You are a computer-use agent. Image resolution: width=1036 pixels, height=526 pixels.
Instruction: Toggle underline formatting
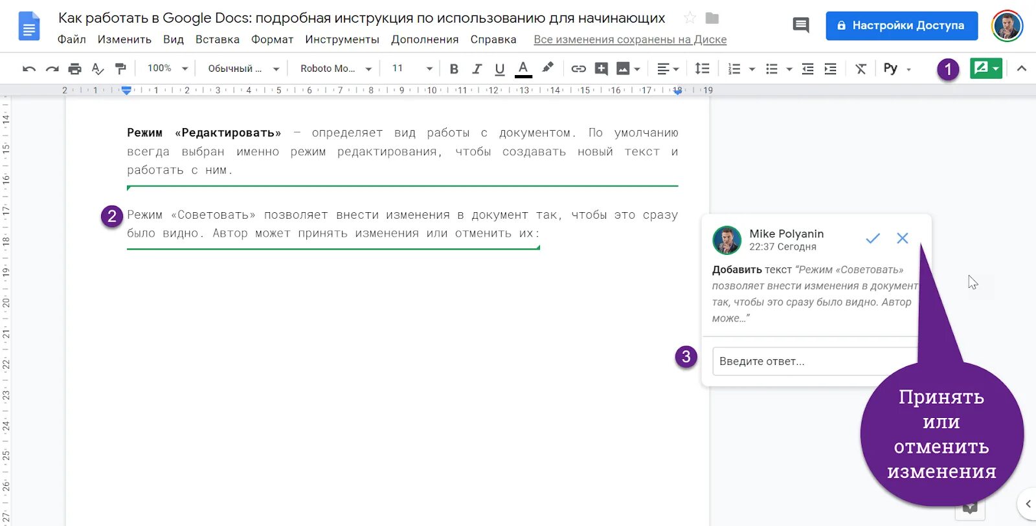499,69
